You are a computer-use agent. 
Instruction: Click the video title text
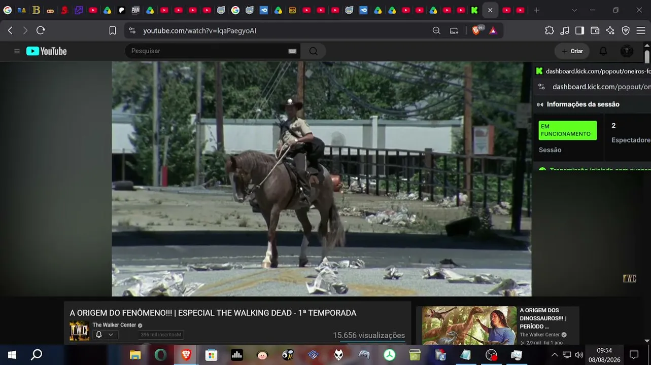pyautogui.click(x=213, y=313)
